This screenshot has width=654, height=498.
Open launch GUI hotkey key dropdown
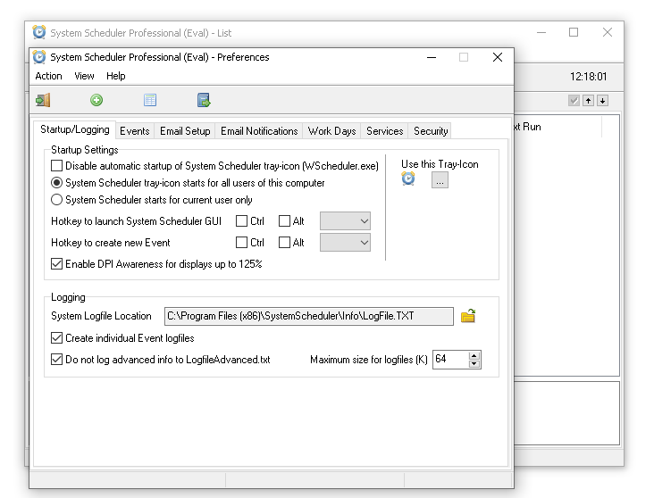click(x=345, y=221)
